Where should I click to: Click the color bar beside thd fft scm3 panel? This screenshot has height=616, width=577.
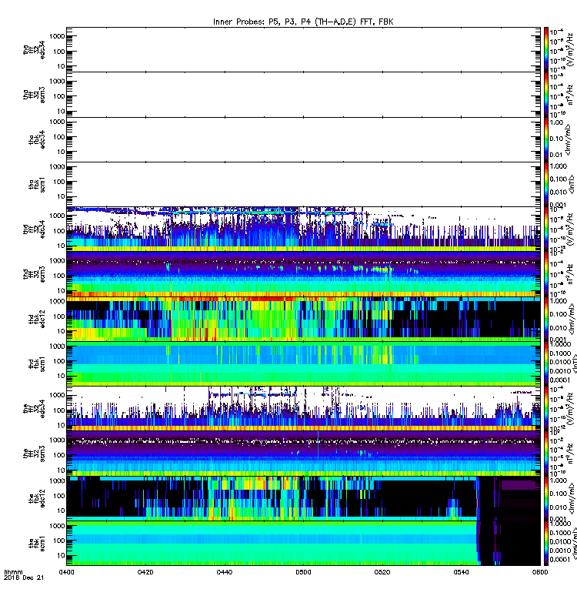[x=546, y=274]
